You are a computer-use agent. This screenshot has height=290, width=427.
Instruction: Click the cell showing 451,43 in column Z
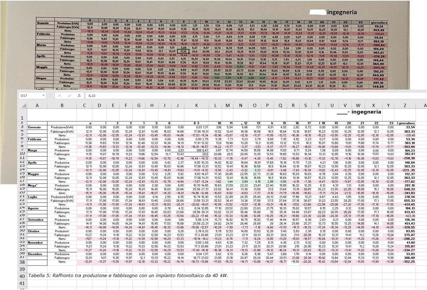click(404, 224)
